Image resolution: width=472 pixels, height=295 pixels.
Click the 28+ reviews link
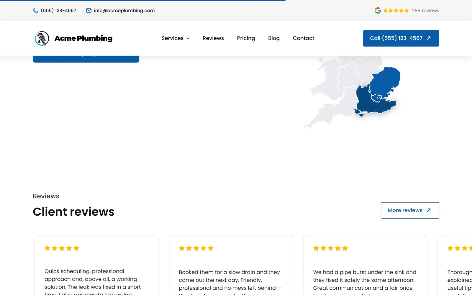click(x=426, y=11)
